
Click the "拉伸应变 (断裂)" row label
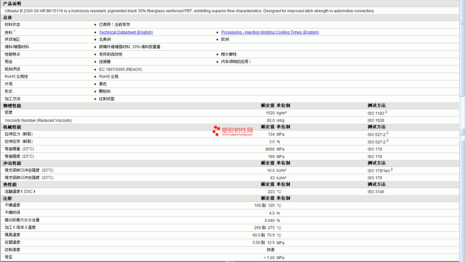tap(19, 141)
